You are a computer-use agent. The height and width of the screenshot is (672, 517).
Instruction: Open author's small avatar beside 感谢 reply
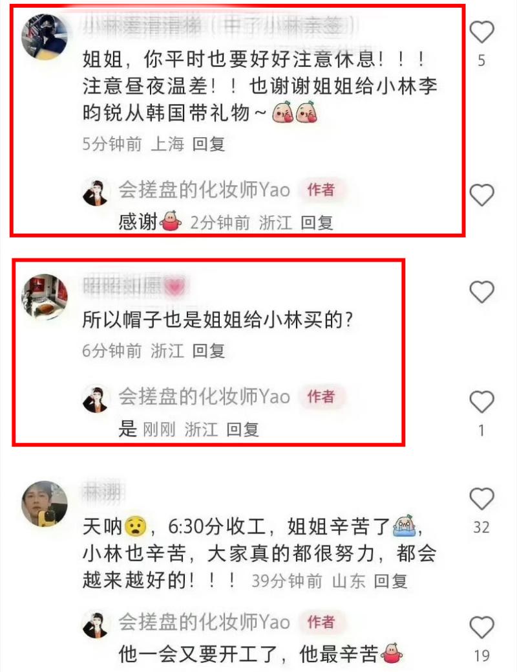(x=96, y=192)
